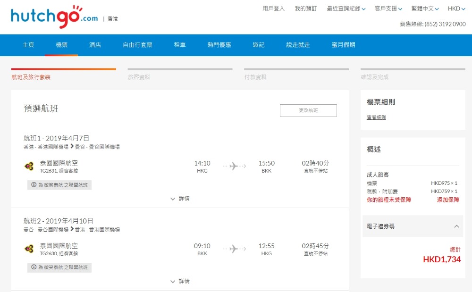
Task: Click 我的預訂 in the header
Action: [x=305, y=8]
